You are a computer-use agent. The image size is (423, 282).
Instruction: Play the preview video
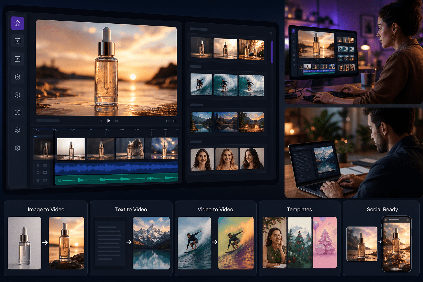[x=109, y=121]
